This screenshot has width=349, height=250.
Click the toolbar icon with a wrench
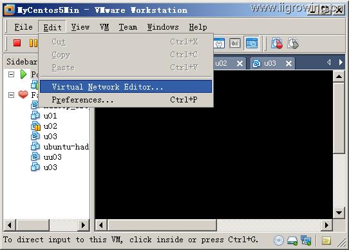[x=219, y=43]
